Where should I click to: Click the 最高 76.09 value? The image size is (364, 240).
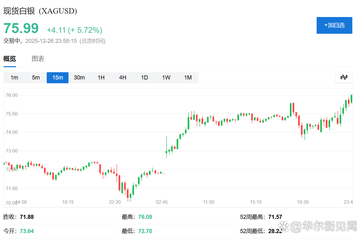(x=145, y=217)
